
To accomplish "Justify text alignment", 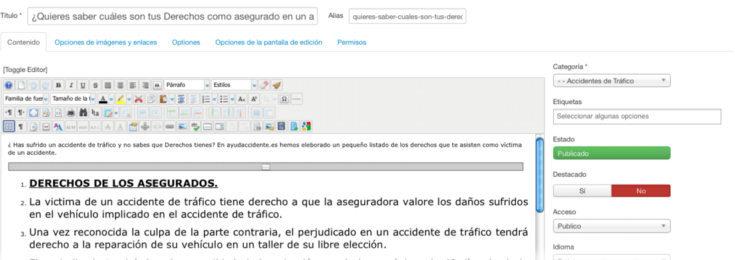I will 108,85.
